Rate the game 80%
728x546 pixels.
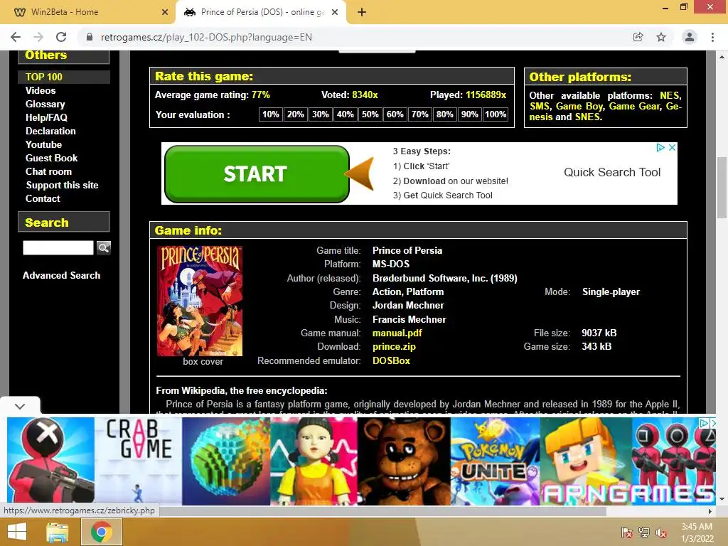tap(444, 114)
